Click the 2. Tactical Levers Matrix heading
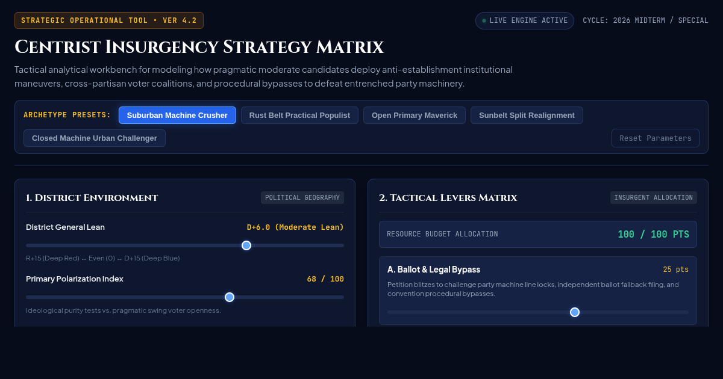Image resolution: width=723 pixels, height=379 pixels. point(448,197)
